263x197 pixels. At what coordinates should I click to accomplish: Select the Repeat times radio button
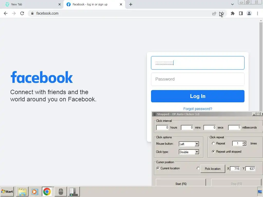213,143
